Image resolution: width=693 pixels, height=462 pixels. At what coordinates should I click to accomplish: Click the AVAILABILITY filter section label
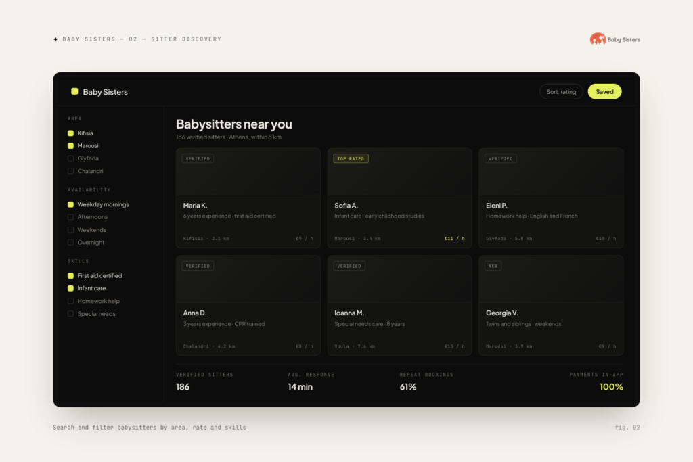pyautogui.click(x=89, y=190)
